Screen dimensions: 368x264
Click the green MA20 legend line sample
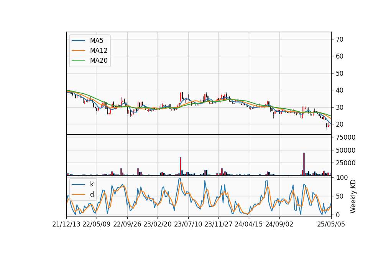point(78,61)
